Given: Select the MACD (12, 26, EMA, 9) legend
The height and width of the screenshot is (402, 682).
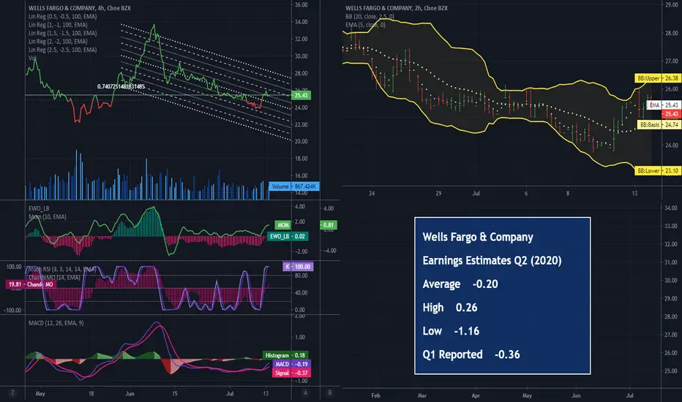Looking at the screenshot, I should (x=56, y=323).
